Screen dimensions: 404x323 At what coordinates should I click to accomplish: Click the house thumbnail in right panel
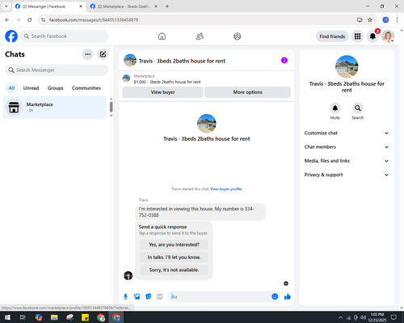point(347,66)
